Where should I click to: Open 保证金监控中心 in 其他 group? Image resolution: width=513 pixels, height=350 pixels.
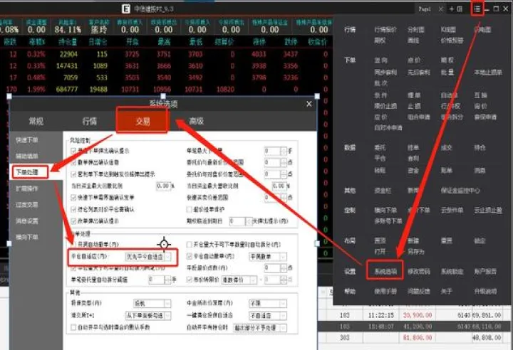[x=460, y=190]
